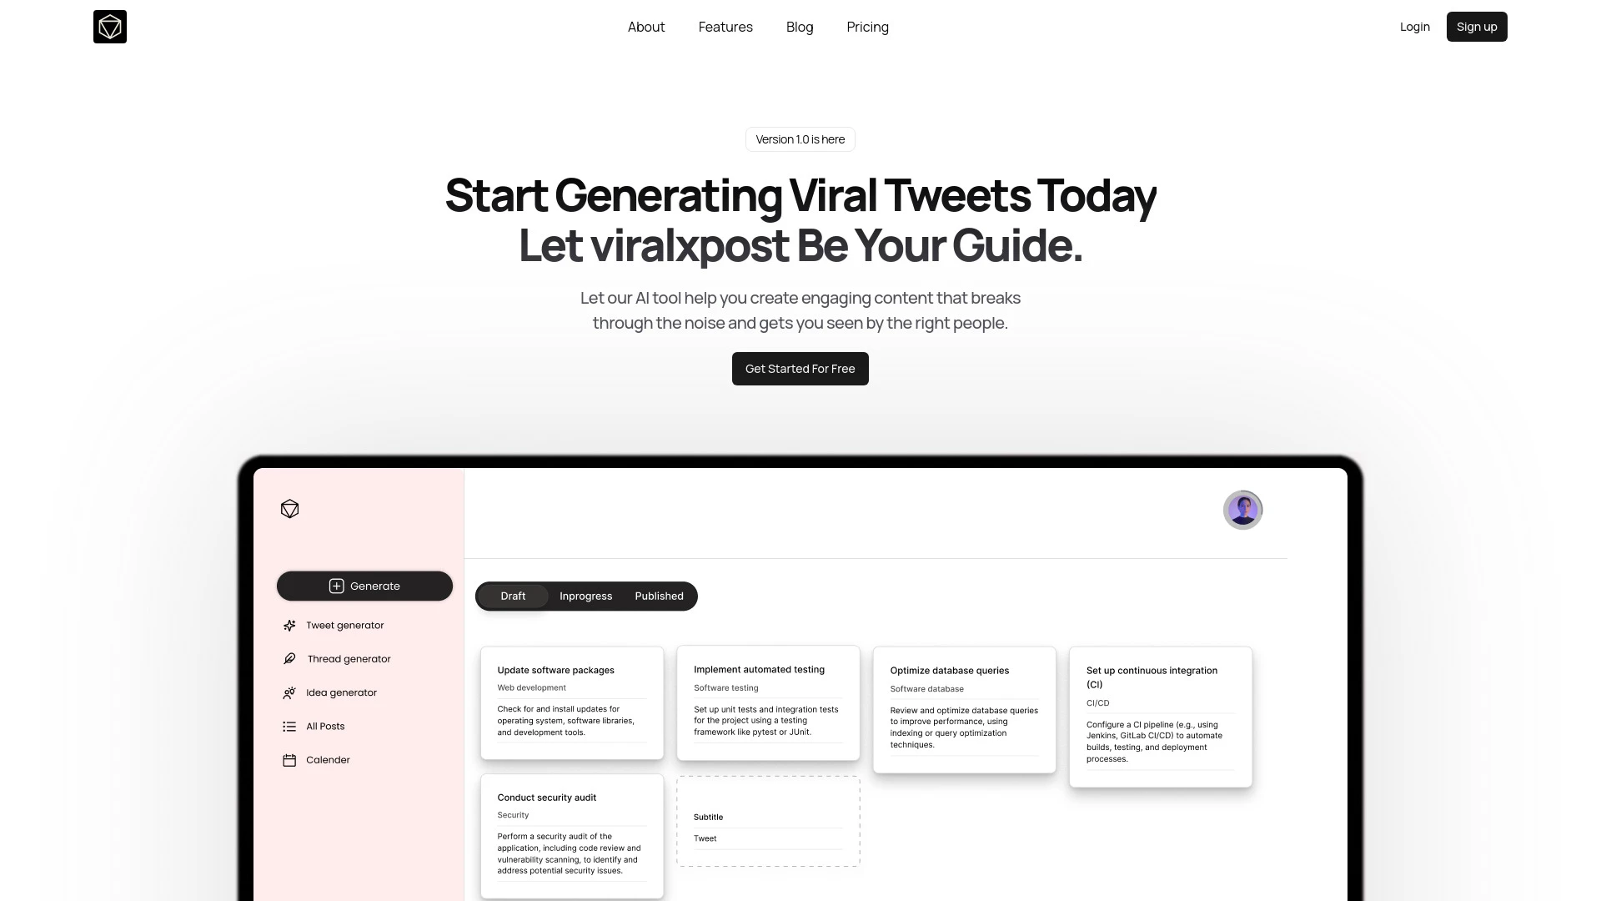Click the Generate button in sidebar
This screenshot has height=901, width=1601.
364,586
